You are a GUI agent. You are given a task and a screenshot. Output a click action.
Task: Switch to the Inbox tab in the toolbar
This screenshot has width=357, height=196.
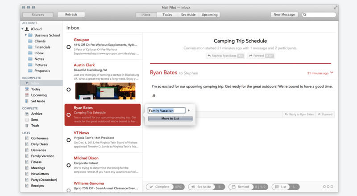146,15
